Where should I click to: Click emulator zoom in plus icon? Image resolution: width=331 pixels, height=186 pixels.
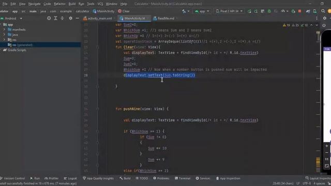(x=326, y=146)
